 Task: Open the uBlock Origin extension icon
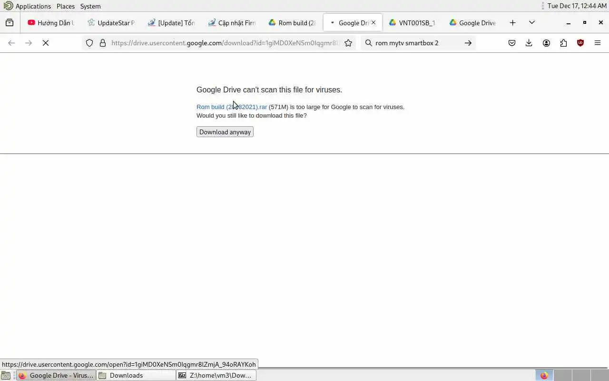580,43
